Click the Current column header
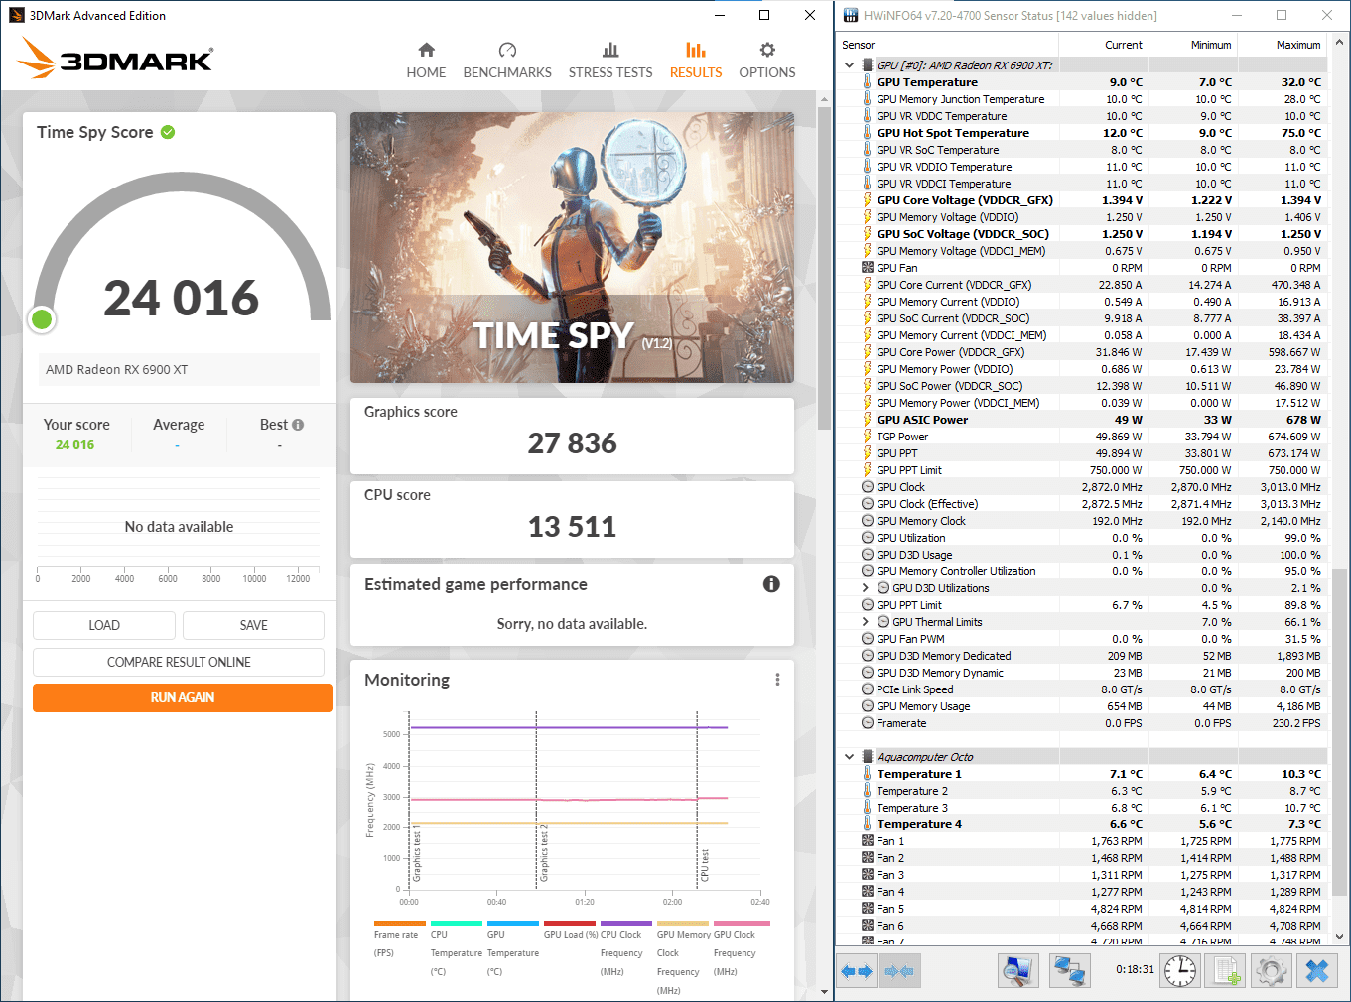 1103,45
